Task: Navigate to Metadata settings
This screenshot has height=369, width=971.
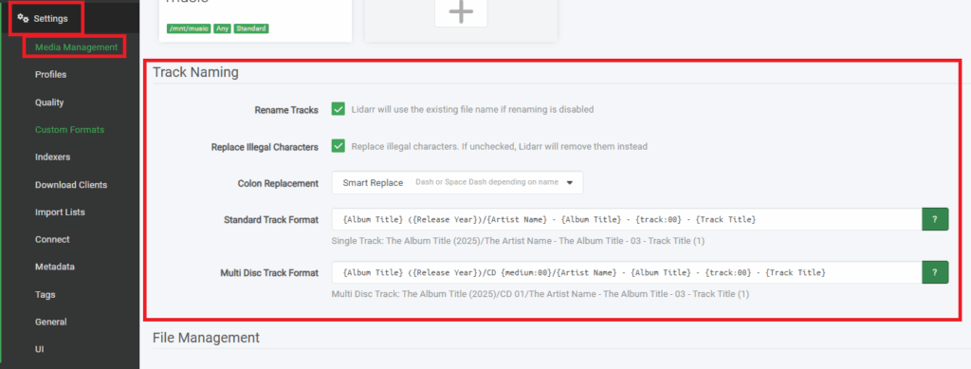Action: click(54, 267)
